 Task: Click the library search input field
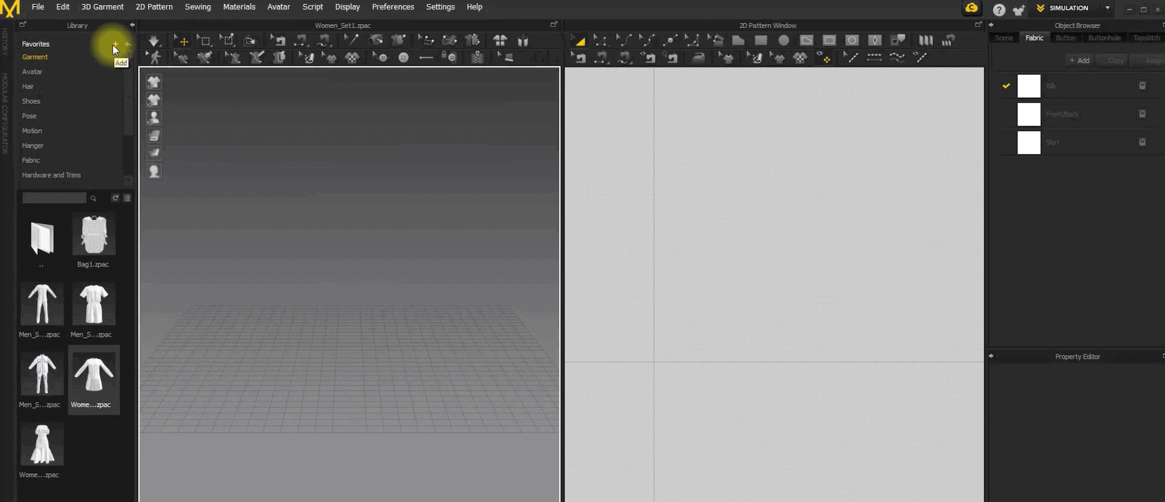click(x=54, y=198)
